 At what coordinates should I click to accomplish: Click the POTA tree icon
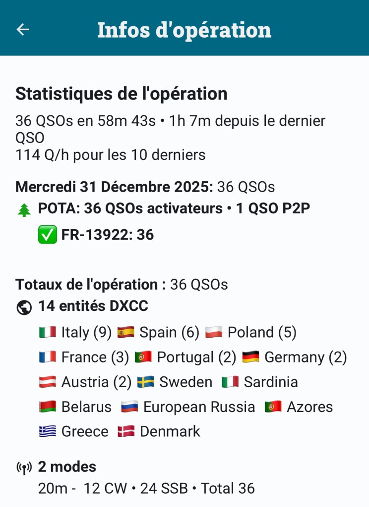click(24, 210)
